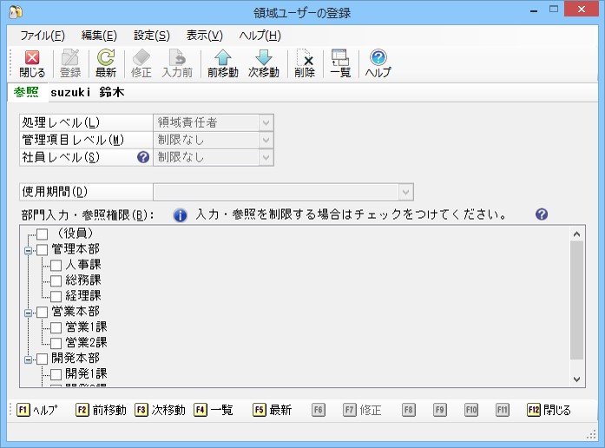
Task: Go to previous record with 前移動 icon
Action: coord(222,63)
